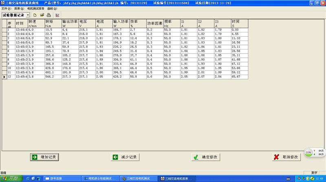Viewport: 326px width, 182px height.
Task: Click the print toolbar icon
Action: click(x=48, y=15)
